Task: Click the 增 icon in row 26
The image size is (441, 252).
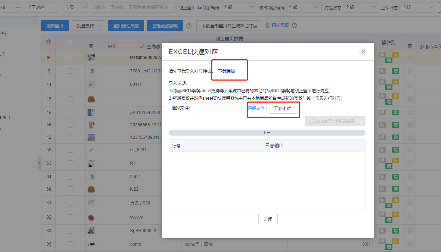Action: (x=396, y=125)
